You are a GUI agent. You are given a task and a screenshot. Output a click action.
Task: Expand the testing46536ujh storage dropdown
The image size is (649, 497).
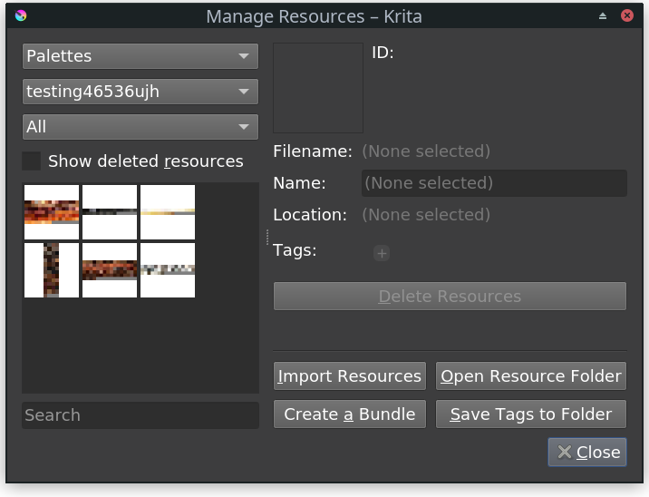(140, 92)
